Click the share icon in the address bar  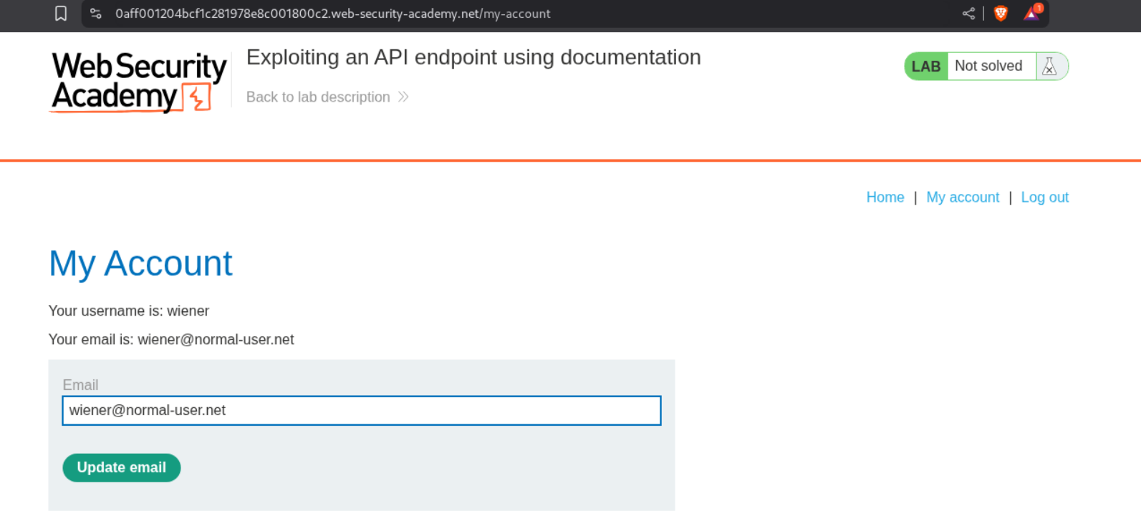pyautogui.click(x=968, y=14)
